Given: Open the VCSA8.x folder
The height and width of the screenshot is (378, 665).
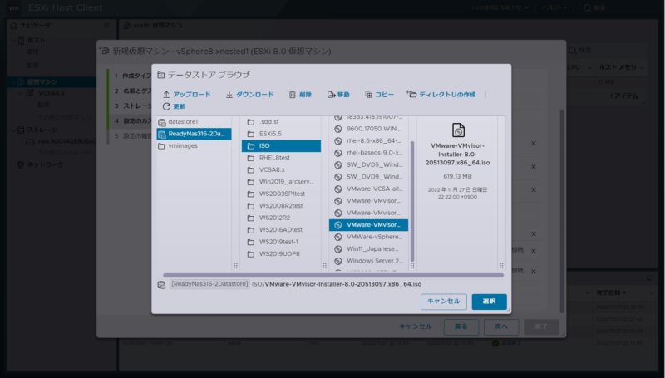Looking at the screenshot, I should (281, 170).
